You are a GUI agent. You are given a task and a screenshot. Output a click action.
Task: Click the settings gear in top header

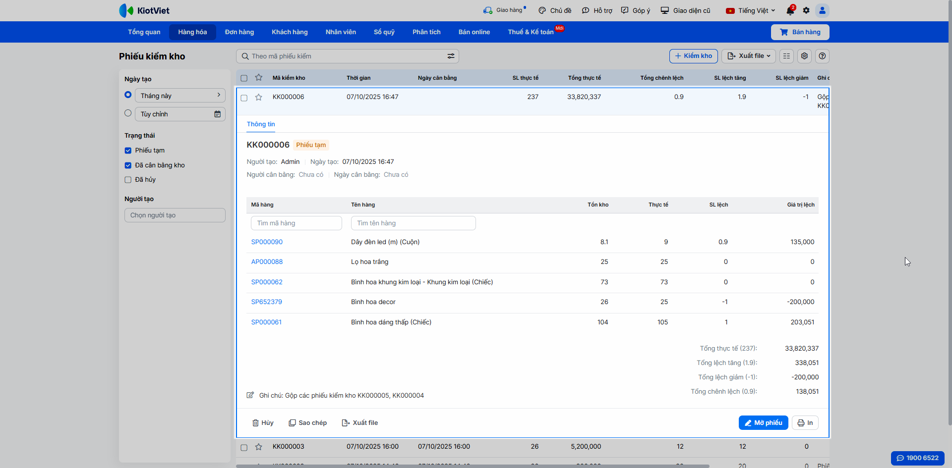coord(806,10)
